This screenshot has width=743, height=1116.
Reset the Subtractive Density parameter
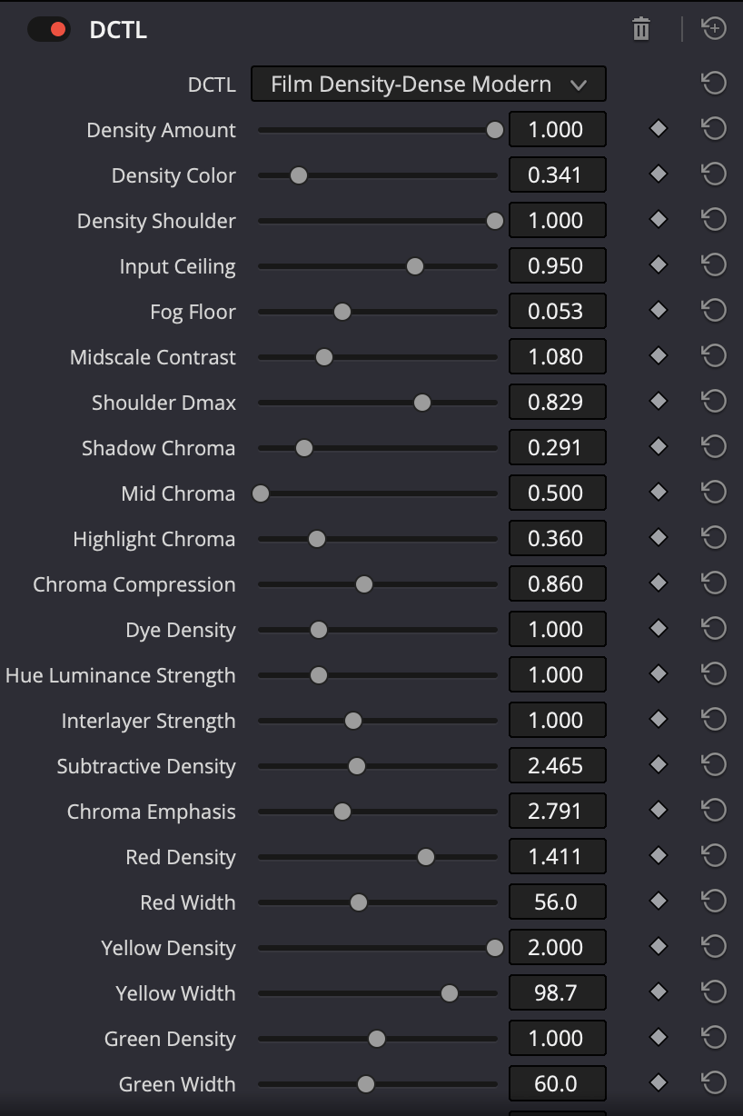(714, 765)
